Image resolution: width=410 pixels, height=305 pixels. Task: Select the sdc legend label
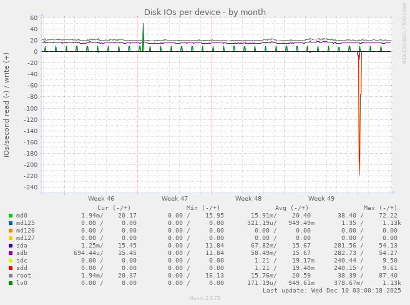(22, 261)
